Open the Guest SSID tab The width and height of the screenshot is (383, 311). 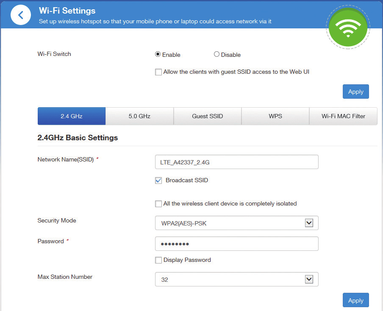coord(207,116)
